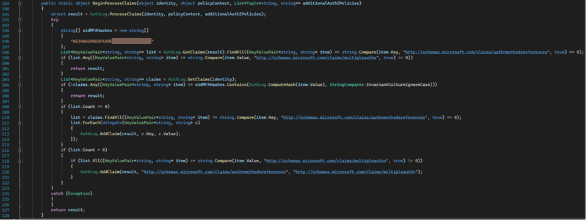Click FindAll call on line 198
Image resolution: width=586 pixels, height=220 pixels.
(x=234, y=52)
